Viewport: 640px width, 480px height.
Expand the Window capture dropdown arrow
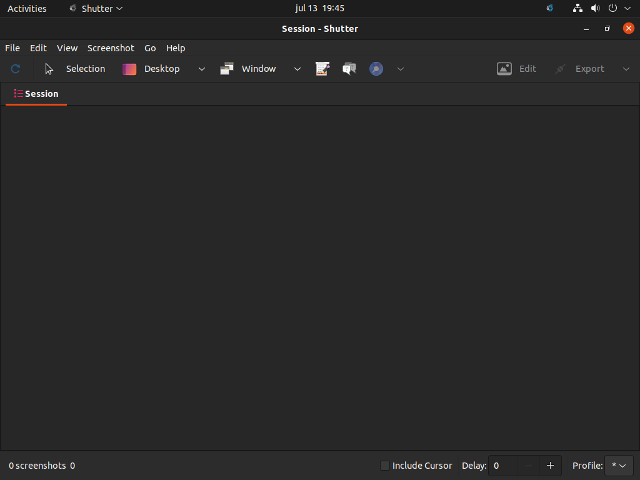(x=297, y=69)
